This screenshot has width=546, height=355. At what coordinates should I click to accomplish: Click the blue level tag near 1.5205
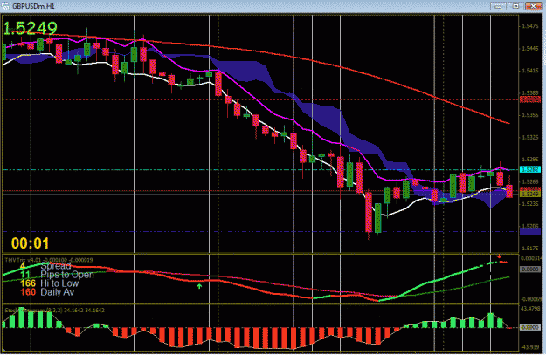[530, 231]
